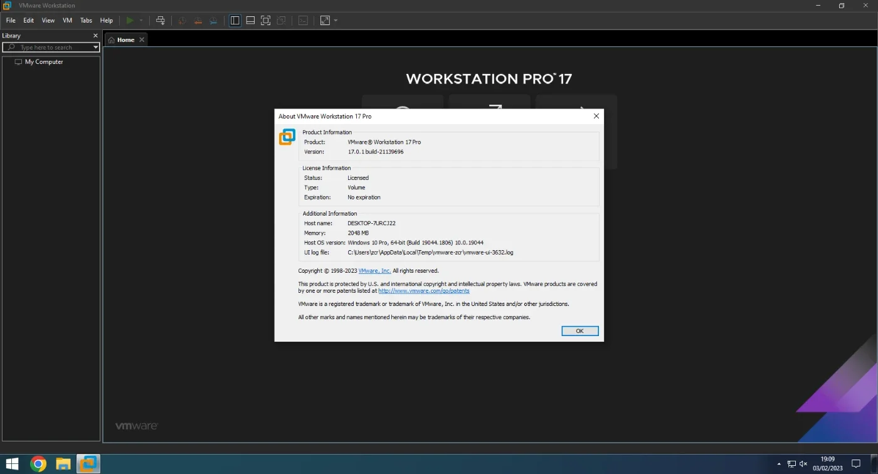Click the stretch guest display icon

pos(325,20)
